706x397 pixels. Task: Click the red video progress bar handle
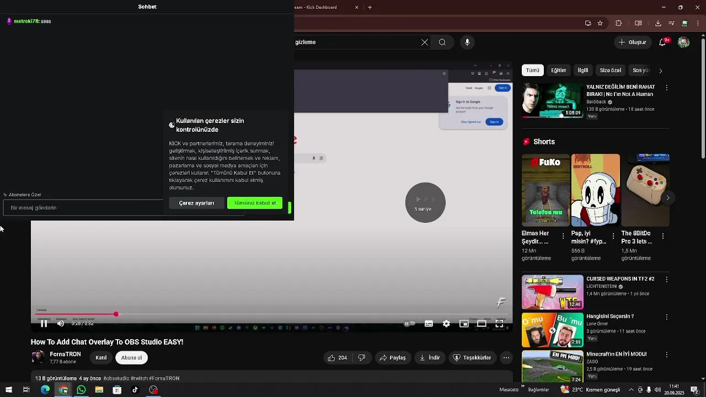pyautogui.click(x=116, y=314)
